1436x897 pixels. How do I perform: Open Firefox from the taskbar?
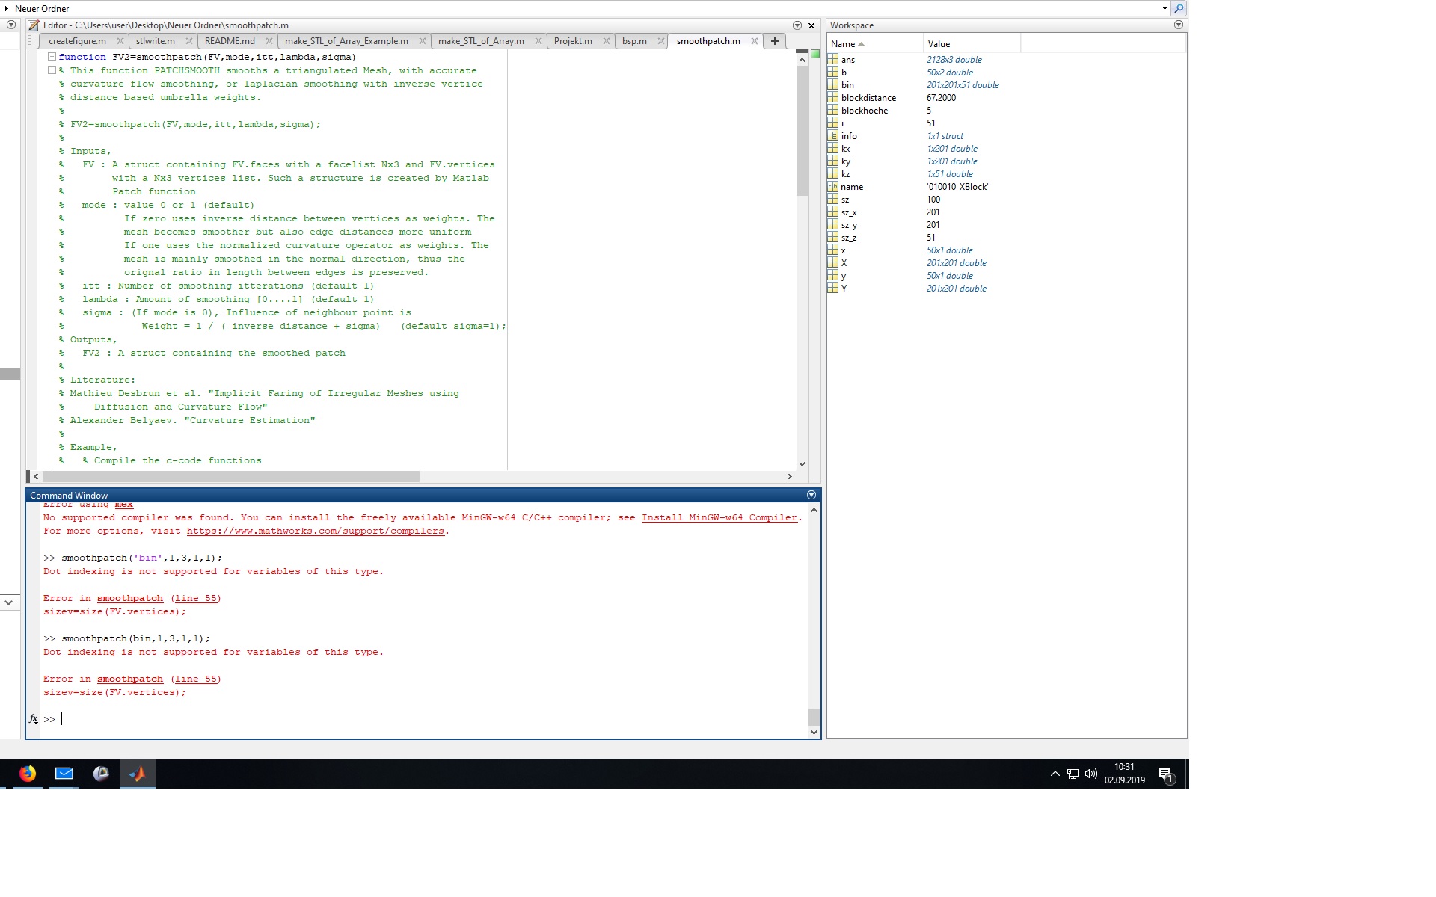point(28,774)
